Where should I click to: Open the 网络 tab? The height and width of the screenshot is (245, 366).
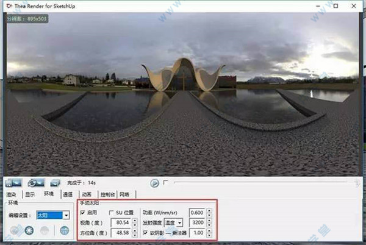click(x=124, y=194)
